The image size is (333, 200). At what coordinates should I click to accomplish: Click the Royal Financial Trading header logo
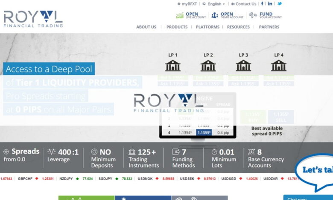pyautogui.click(x=33, y=19)
